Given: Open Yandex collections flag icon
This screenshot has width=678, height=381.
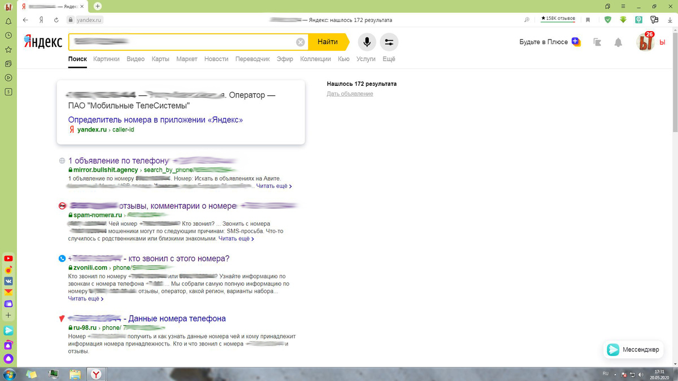Looking at the screenshot, I should click(x=597, y=42).
